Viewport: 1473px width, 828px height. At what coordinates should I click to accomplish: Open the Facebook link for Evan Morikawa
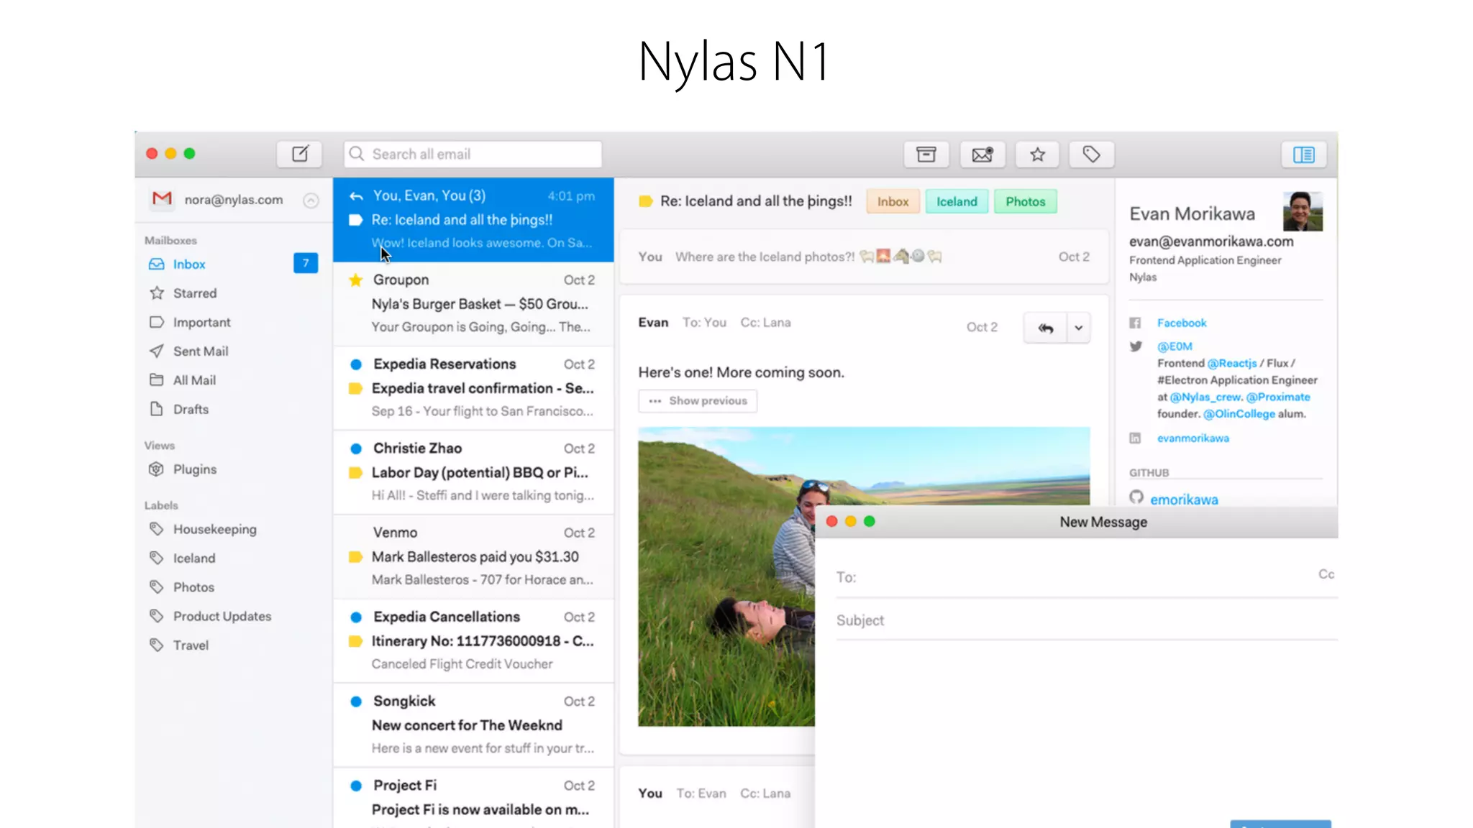pyautogui.click(x=1182, y=323)
